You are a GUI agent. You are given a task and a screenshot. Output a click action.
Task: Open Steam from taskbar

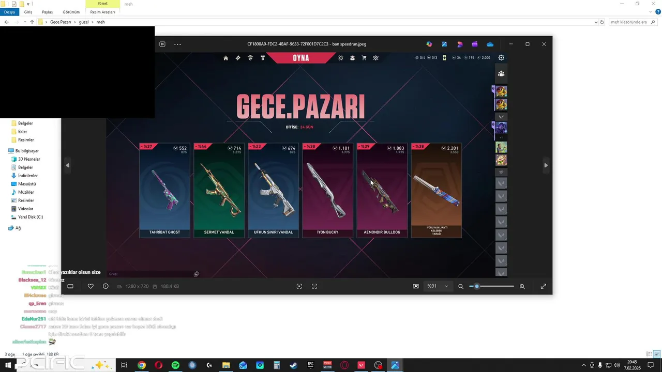click(x=293, y=365)
